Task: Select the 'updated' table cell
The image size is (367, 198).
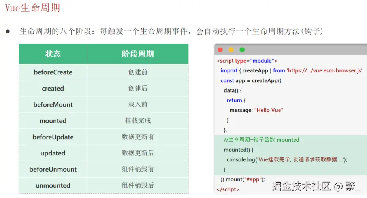Action: click(53, 153)
